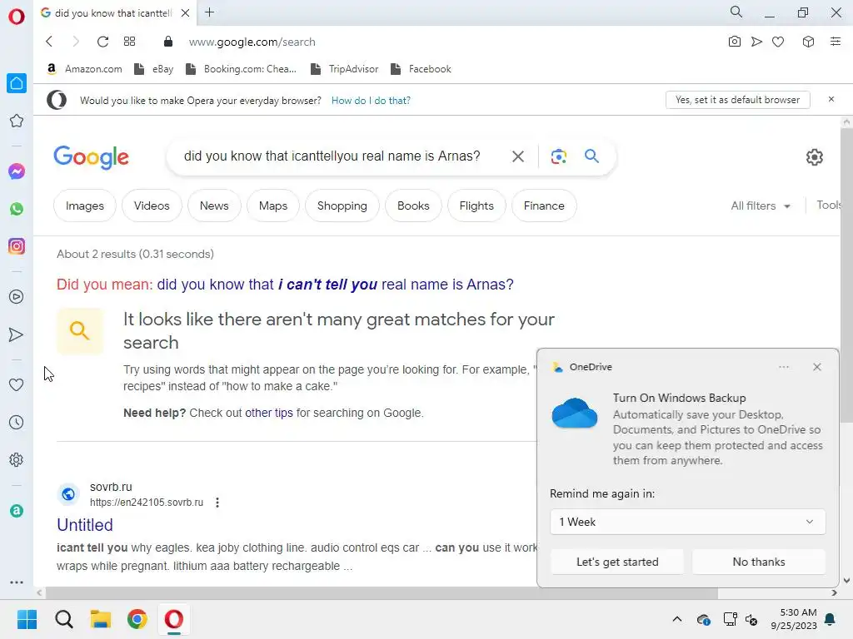Click the Did you mean suggestion link
This screenshot has width=853, height=639.
(x=335, y=285)
